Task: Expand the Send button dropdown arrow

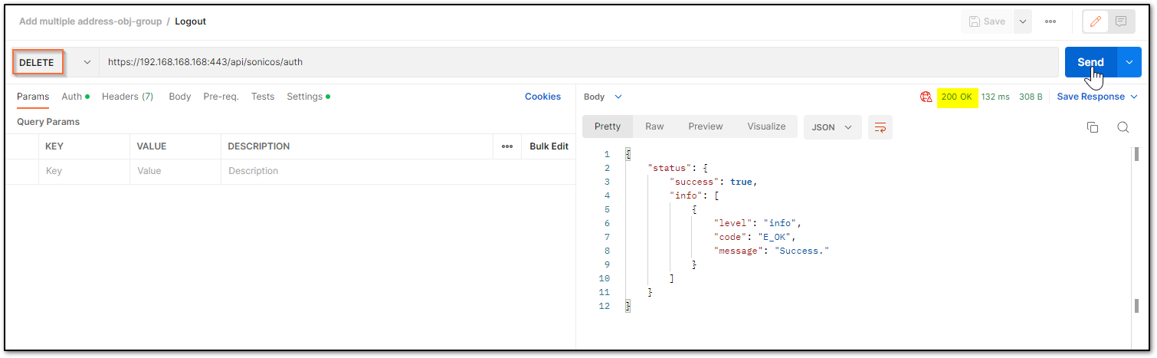Action: point(1129,62)
